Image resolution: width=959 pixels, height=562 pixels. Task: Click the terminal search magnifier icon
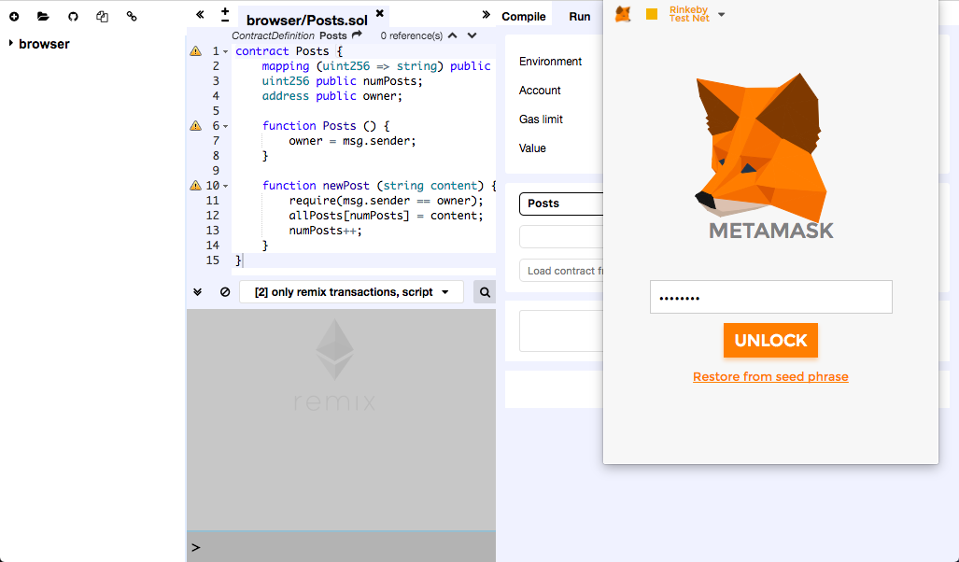coord(485,292)
